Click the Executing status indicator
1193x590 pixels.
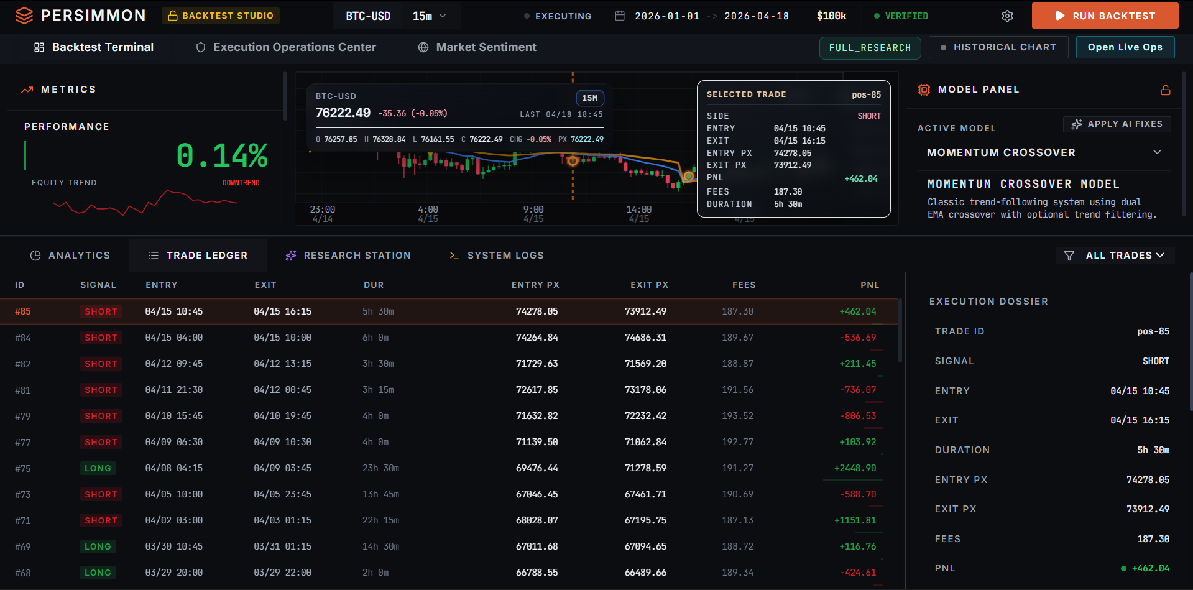pyautogui.click(x=558, y=16)
